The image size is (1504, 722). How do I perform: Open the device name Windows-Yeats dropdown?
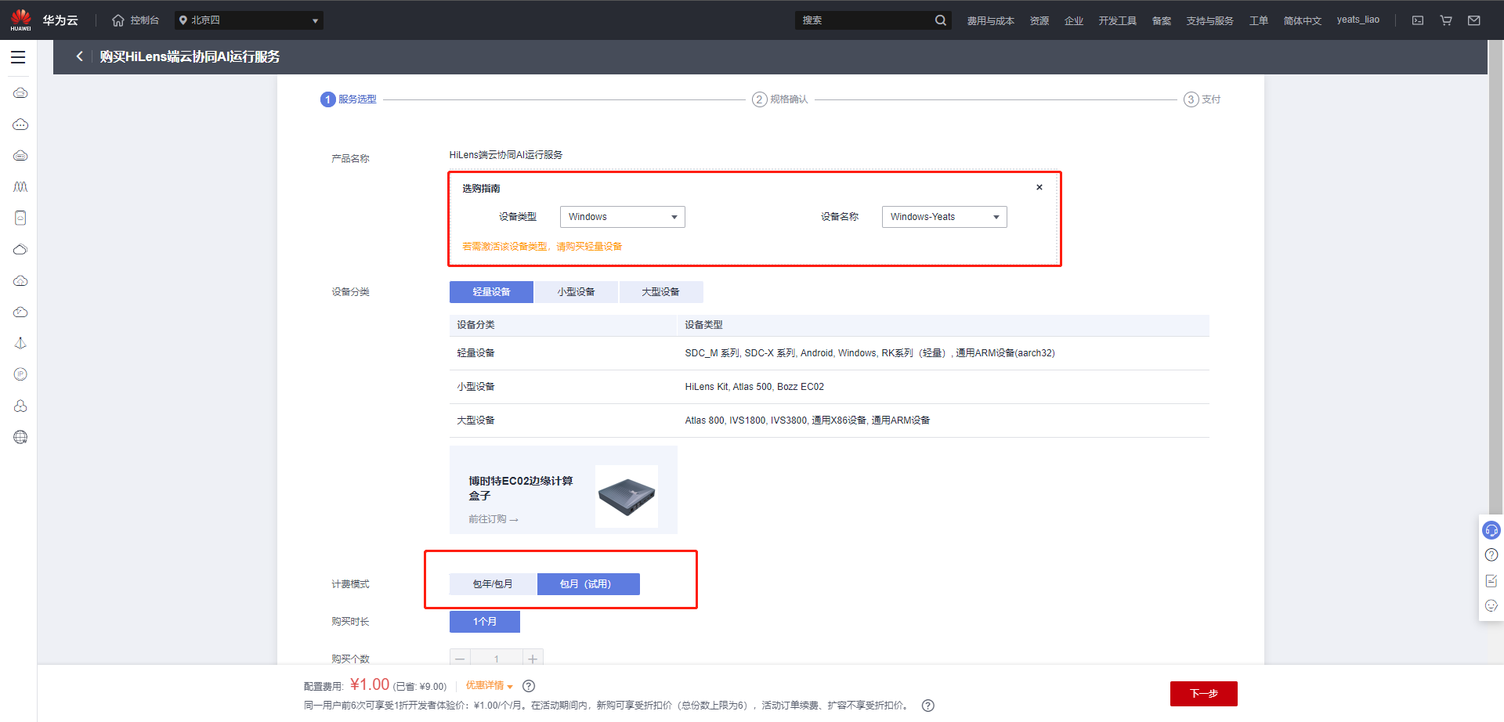(x=945, y=217)
